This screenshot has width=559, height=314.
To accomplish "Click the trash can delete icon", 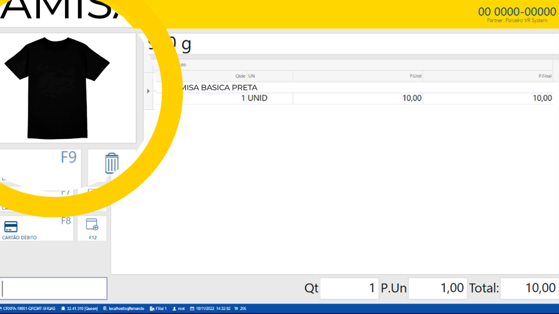I will pyautogui.click(x=111, y=163).
